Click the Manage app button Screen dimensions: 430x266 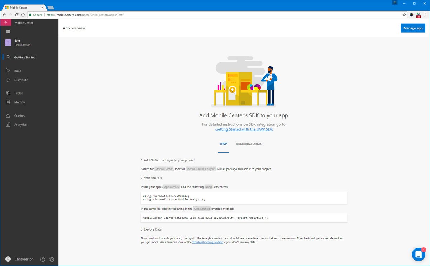[x=413, y=28]
